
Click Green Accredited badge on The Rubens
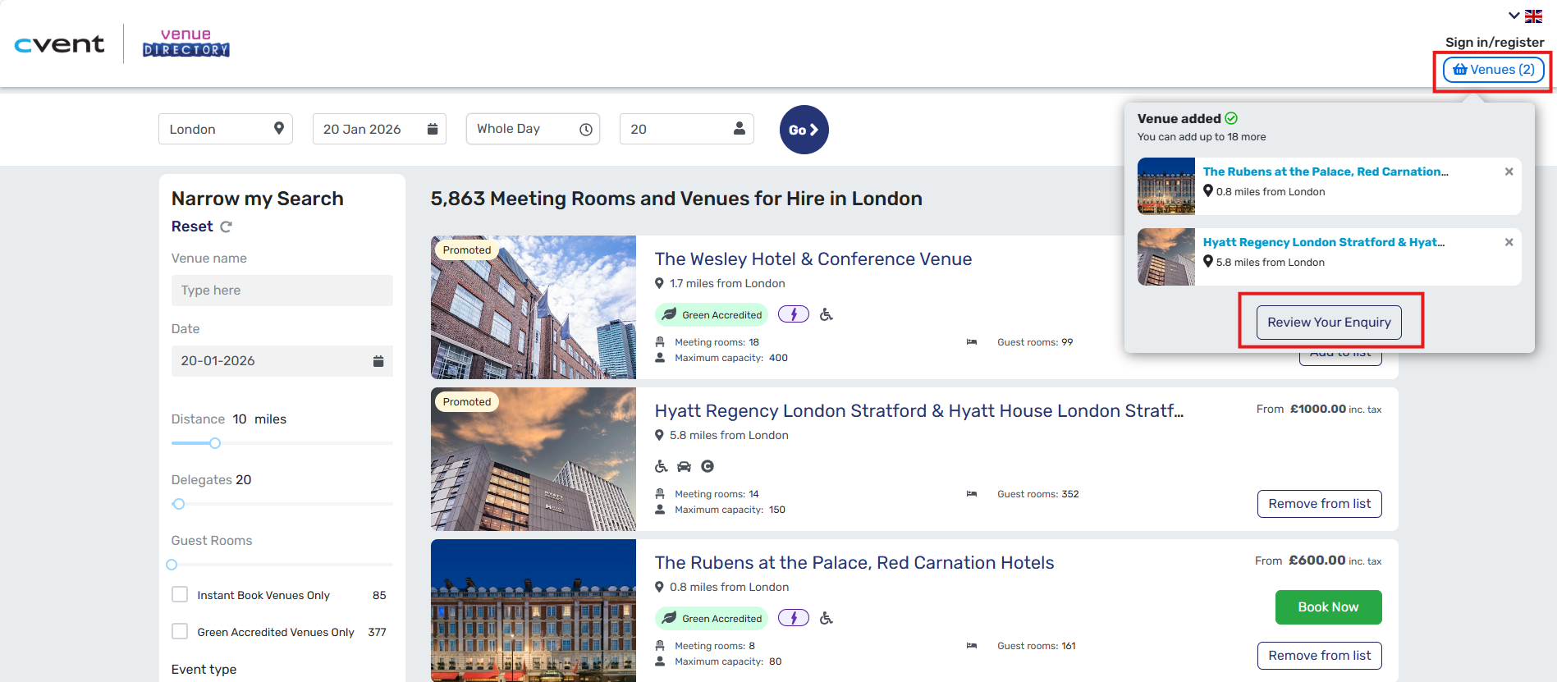point(712,618)
